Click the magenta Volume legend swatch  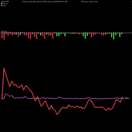coord(2,3)
